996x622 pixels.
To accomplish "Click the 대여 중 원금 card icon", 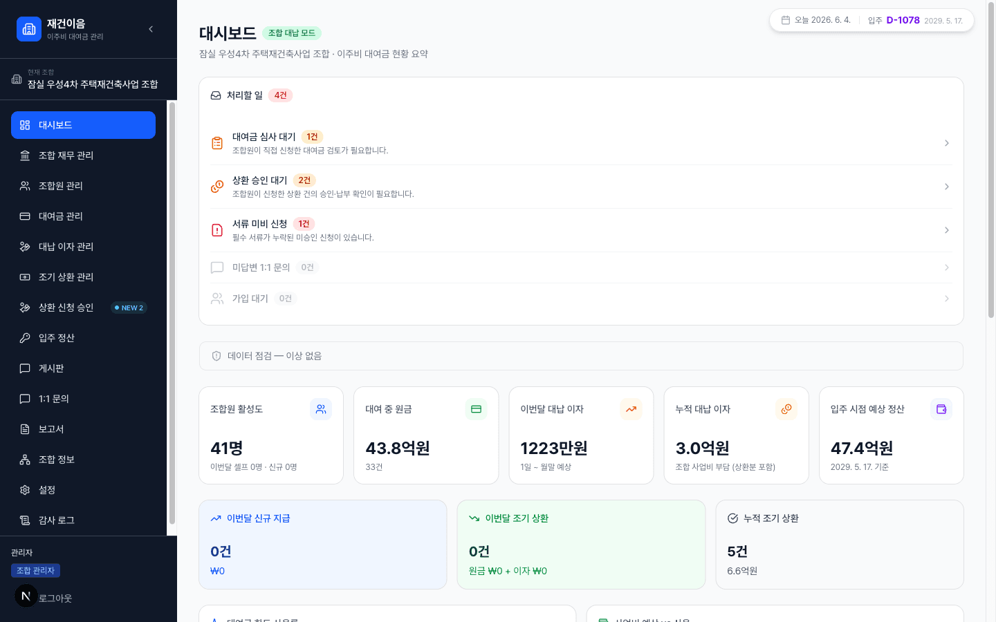I will (476, 409).
